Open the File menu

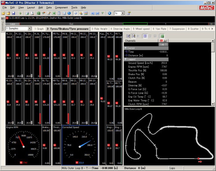pos(4,7)
